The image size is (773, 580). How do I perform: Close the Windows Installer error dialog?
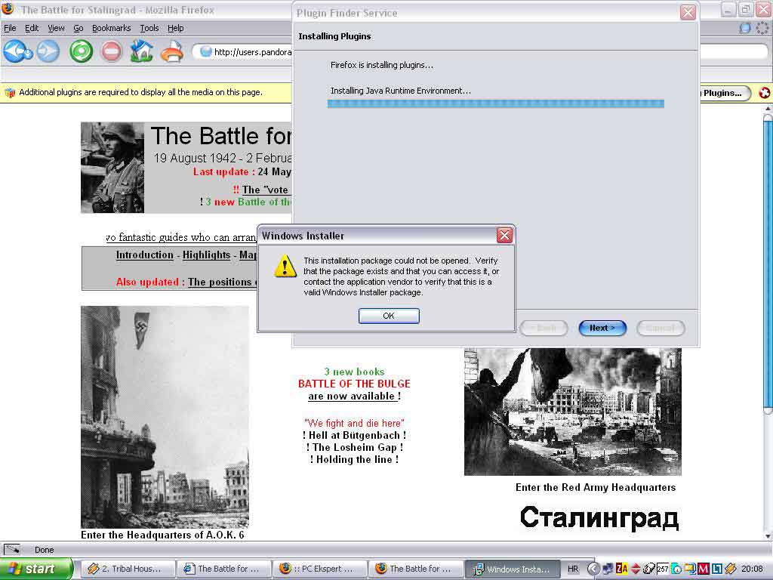504,236
